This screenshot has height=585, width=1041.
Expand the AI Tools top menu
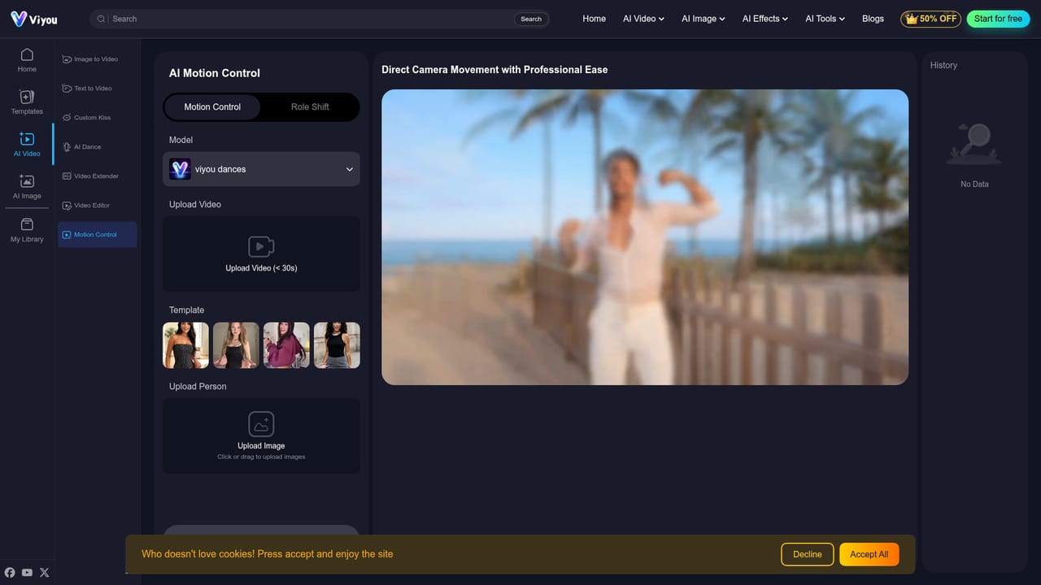(x=825, y=19)
